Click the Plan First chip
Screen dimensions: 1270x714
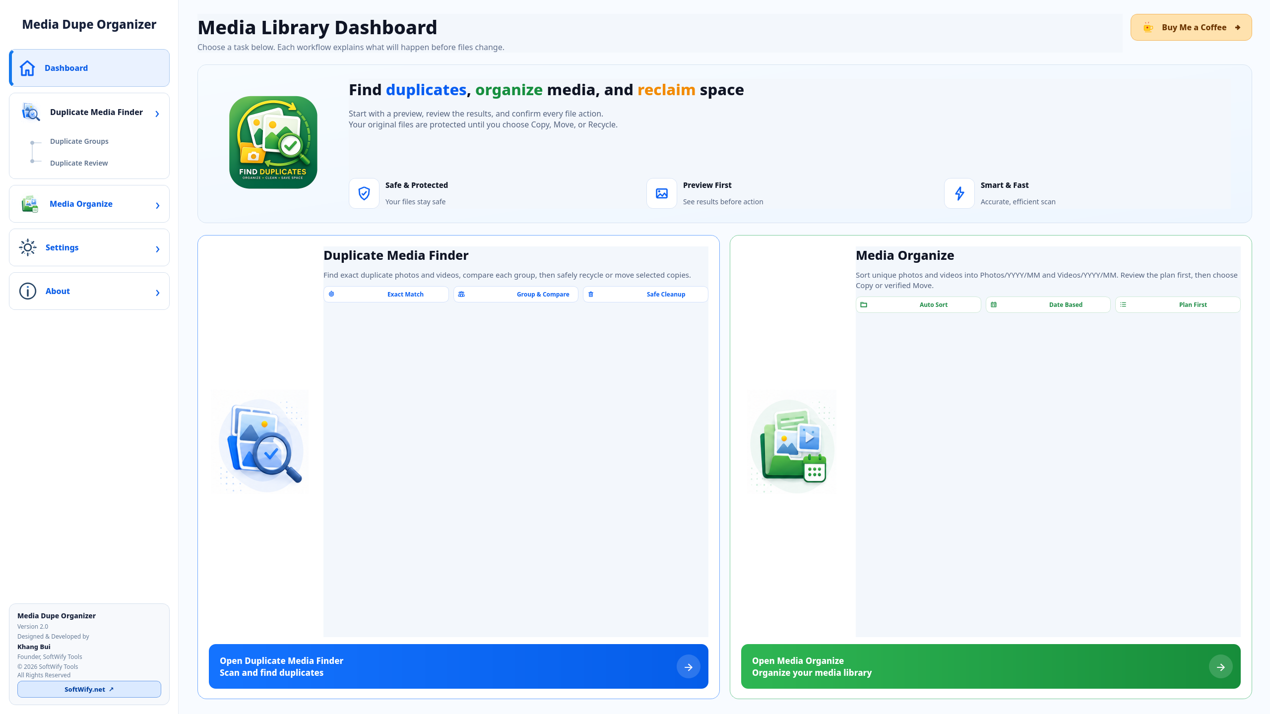point(1178,304)
